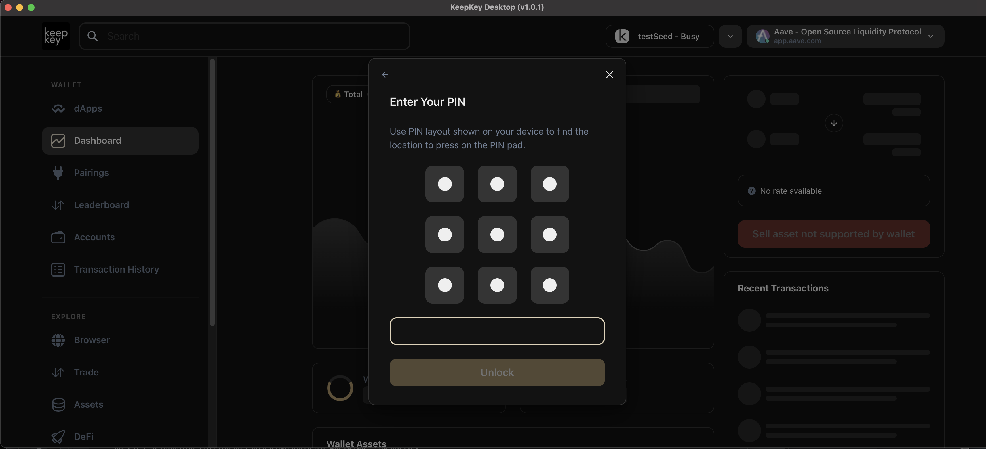Select the Transaction History icon
986x449 pixels.
(x=57, y=269)
